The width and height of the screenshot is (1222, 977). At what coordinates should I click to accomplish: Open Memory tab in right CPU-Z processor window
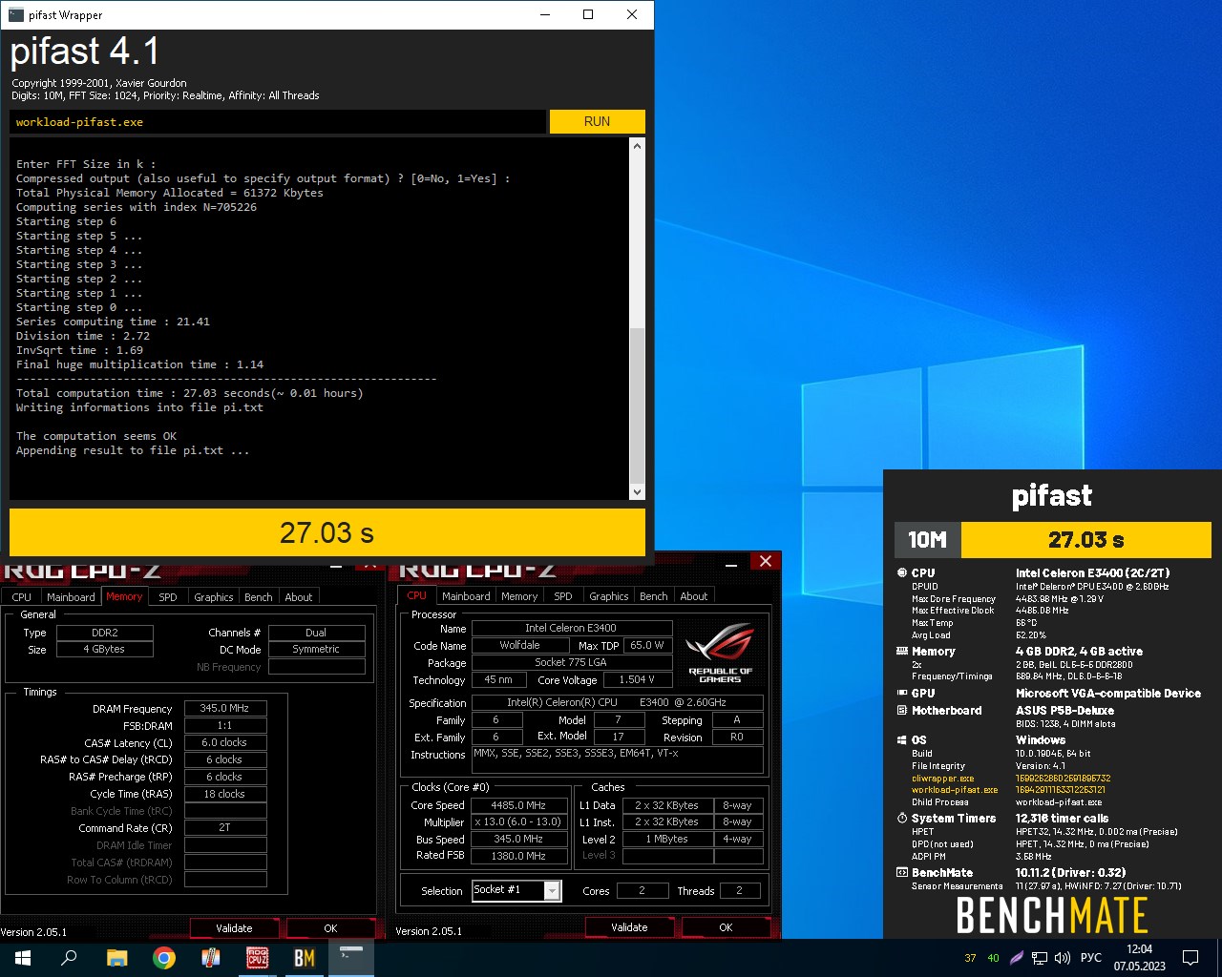coord(519,596)
